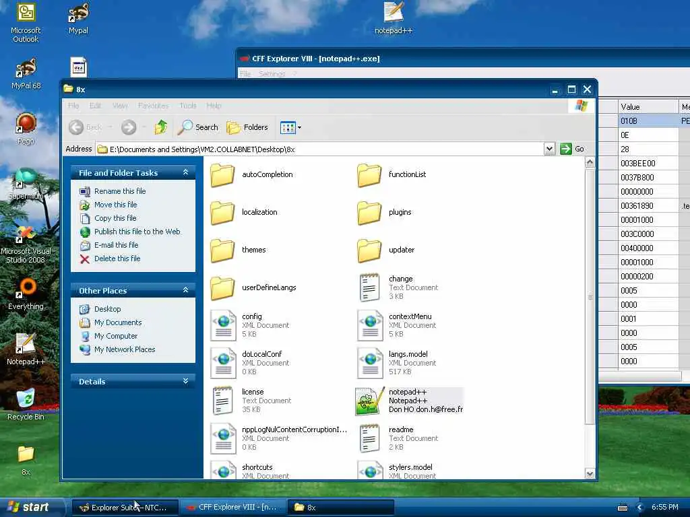Select the config XML document
The image size is (690, 517).
(x=249, y=325)
